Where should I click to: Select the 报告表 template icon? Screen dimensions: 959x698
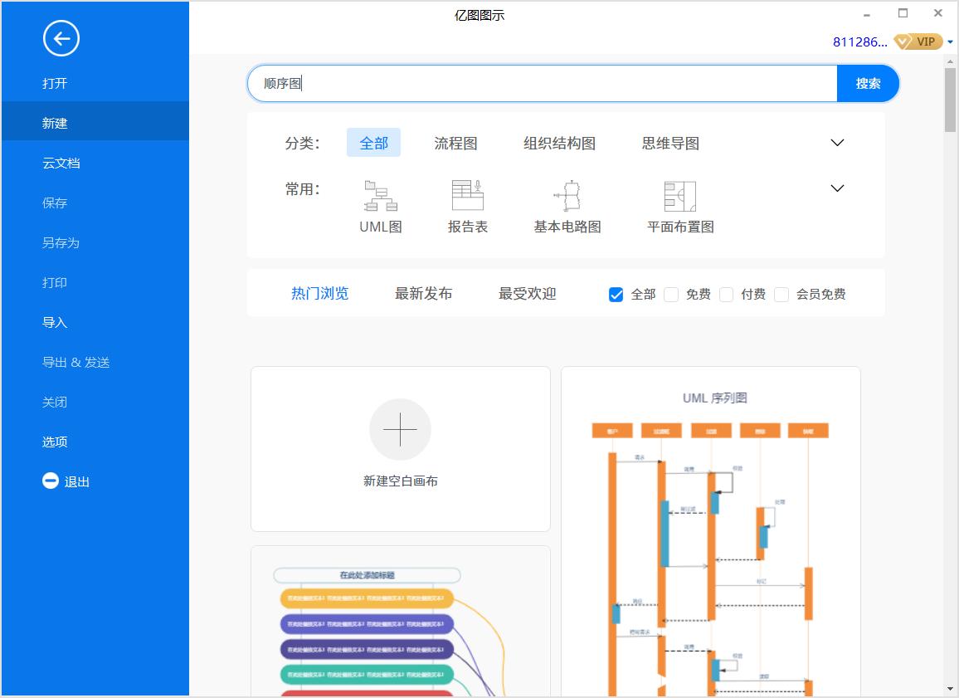coord(467,197)
